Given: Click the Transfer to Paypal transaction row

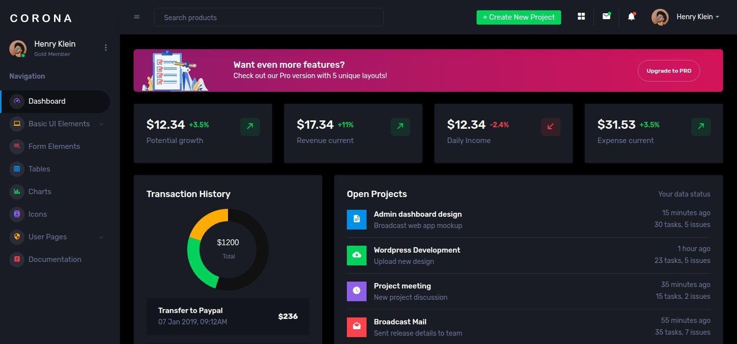Looking at the screenshot, I should [228, 316].
